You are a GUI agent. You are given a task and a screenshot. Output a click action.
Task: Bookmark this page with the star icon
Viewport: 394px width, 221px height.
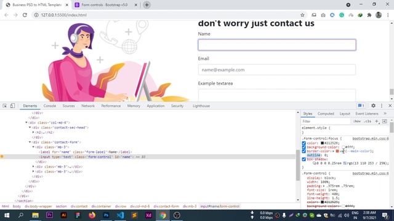click(302, 15)
